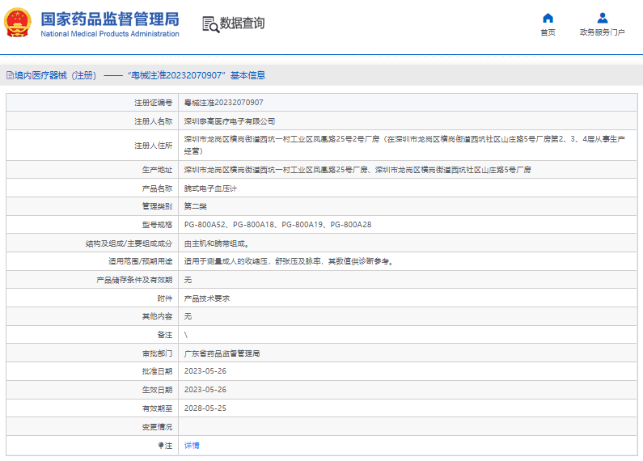
Task: Click the 产品储存条件及有效期 row label
Action: pos(134,280)
